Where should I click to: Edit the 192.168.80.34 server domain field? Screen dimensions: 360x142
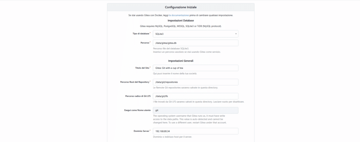click(195, 131)
